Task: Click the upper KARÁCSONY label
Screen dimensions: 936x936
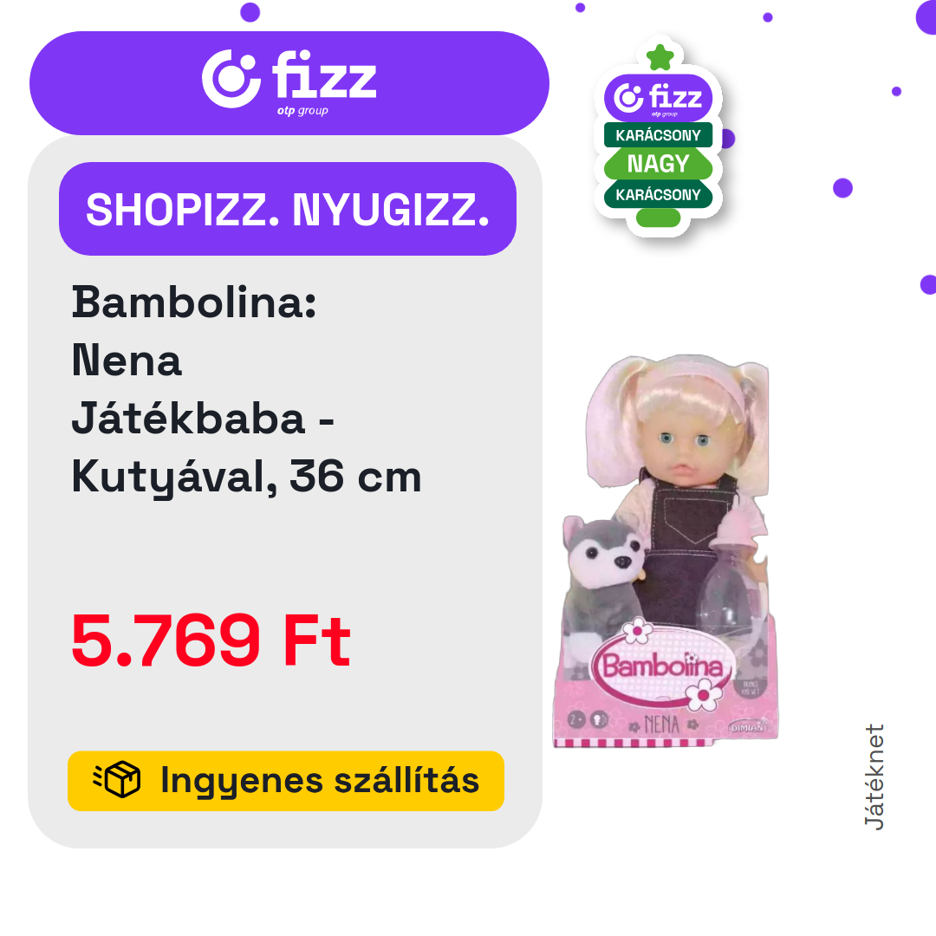Action: coord(658,135)
